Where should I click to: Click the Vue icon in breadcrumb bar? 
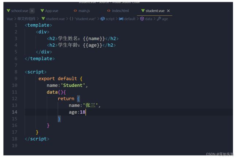[x=43, y=19]
